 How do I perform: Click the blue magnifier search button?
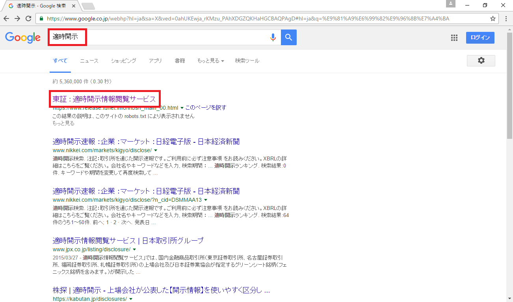pyautogui.click(x=289, y=37)
